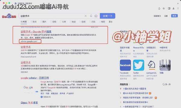Start voice search with microphone icon
The width and height of the screenshot is (181, 108).
pyautogui.click(x=91, y=16)
